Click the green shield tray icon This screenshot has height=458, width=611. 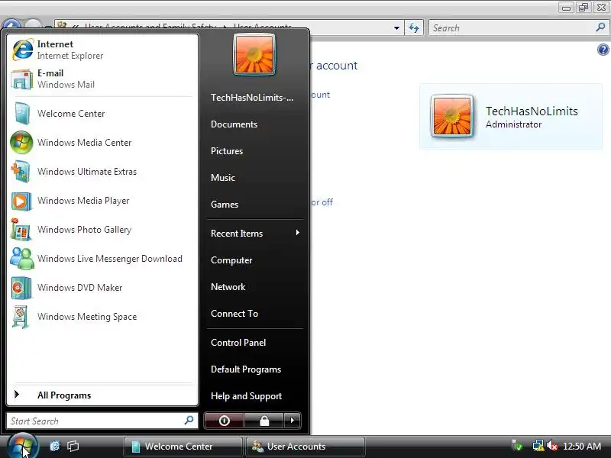[517, 446]
